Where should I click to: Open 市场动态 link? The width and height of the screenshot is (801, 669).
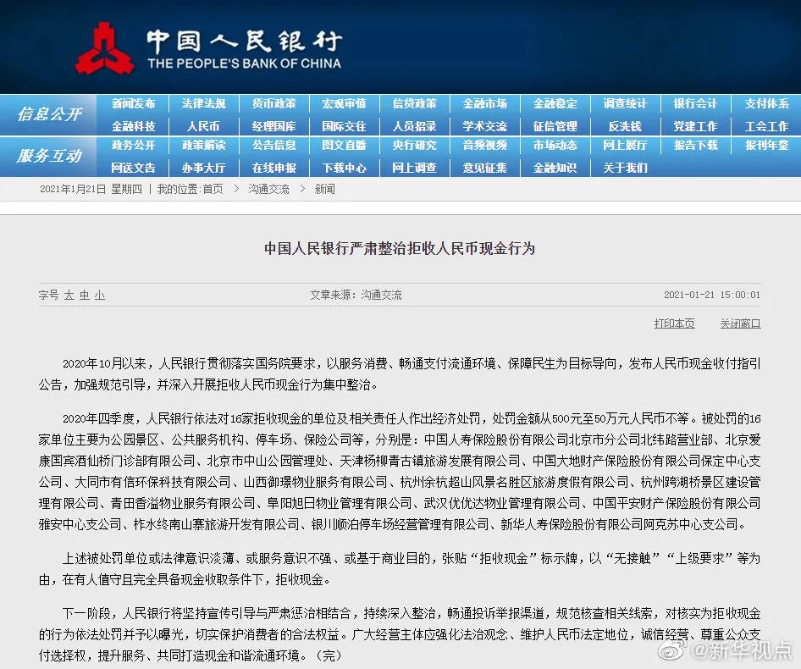click(x=555, y=145)
